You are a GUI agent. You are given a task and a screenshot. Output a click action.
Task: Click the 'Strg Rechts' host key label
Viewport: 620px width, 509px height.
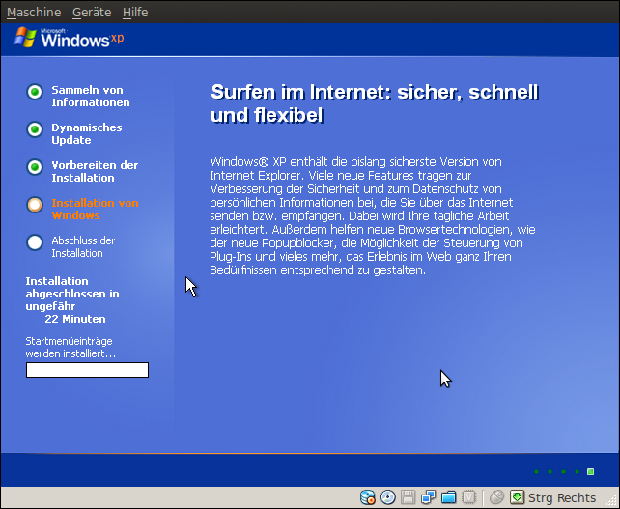point(562,497)
